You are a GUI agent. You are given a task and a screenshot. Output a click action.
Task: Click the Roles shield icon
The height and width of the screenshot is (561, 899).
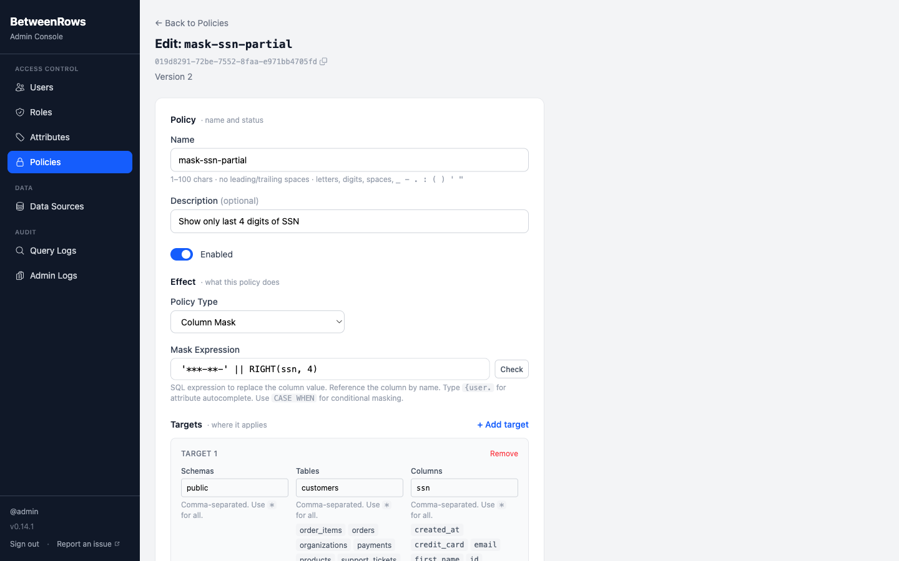click(x=20, y=112)
